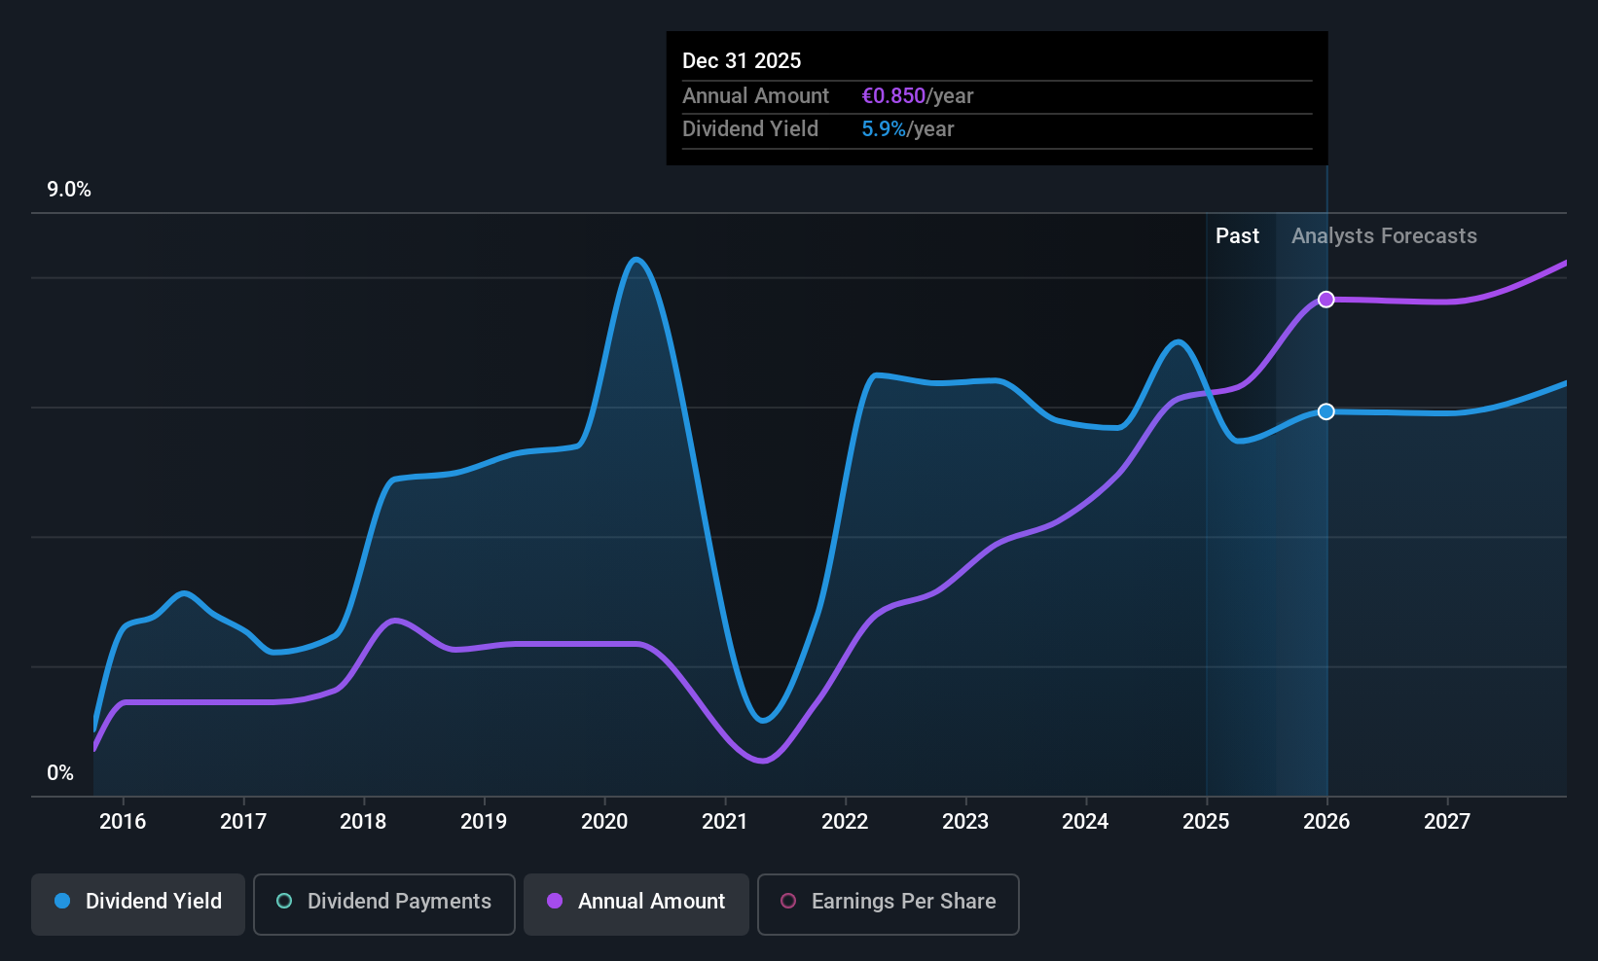Enable the Earnings Per Share series
Viewport: 1598px width, 961px height.
889,905
